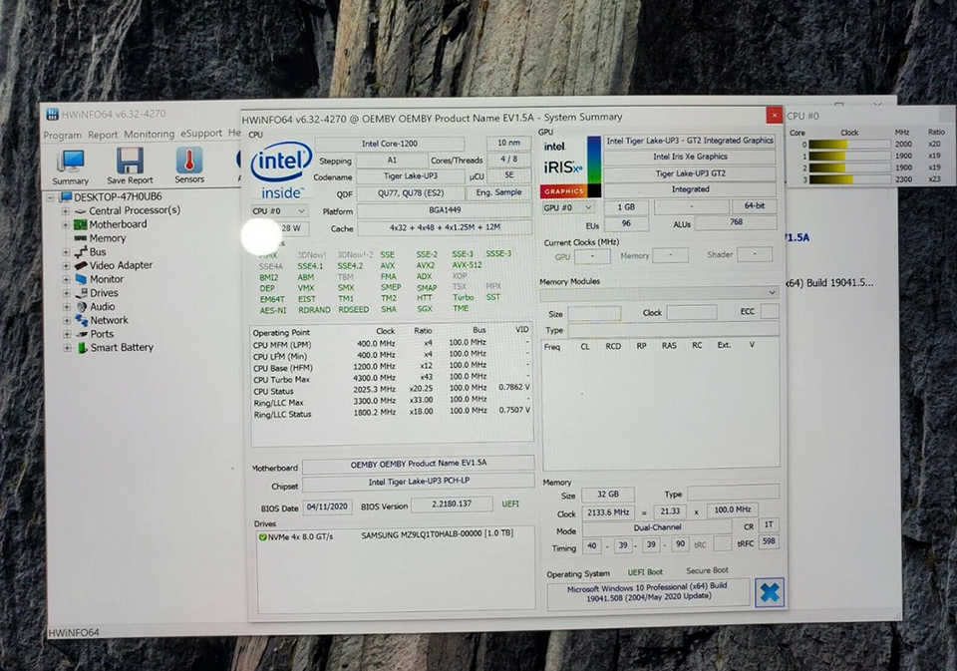Click the Intel Tiger Lake-UP3 PCH-LP chipset field
Viewport: 957px width, 671px height.
pos(419,482)
